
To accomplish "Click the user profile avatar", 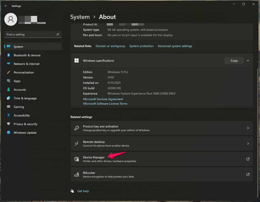I will point(11,20).
